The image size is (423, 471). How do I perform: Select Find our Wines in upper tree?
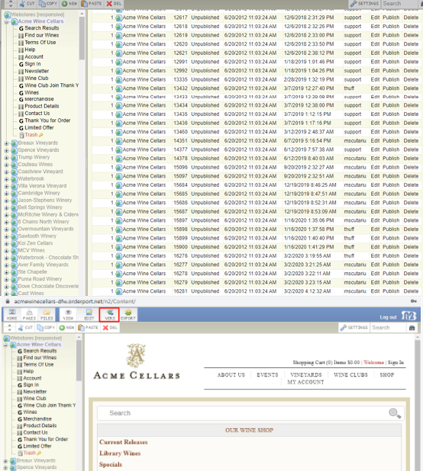pyautogui.click(x=41, y=35)
